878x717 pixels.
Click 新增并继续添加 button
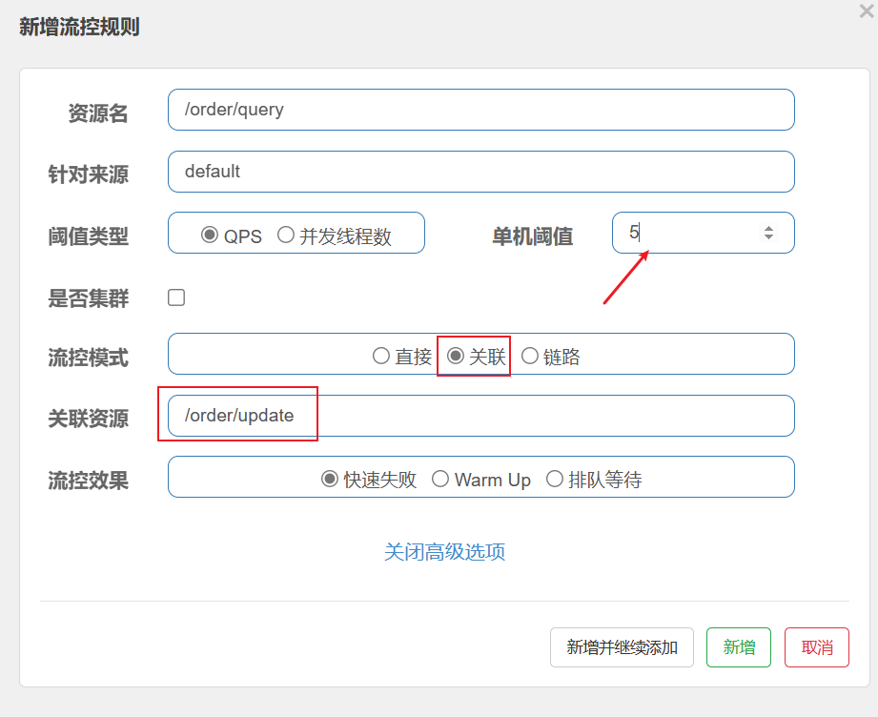[622, 647]
